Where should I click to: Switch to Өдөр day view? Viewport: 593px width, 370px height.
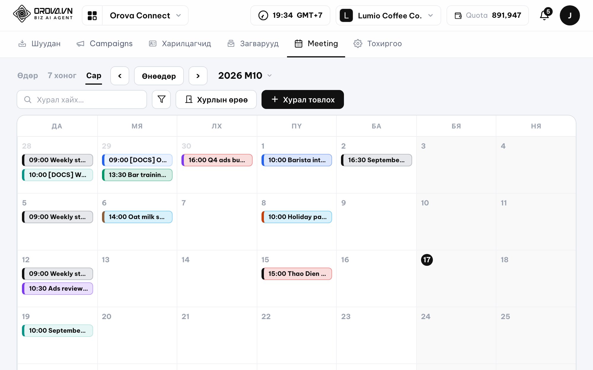click(x=28, y=75)
